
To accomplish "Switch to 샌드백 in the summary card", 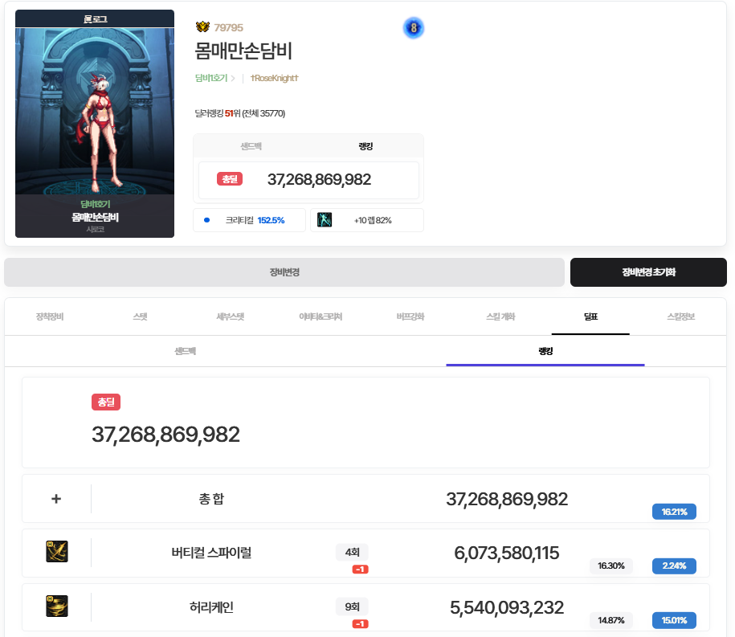I will (251, 146).
